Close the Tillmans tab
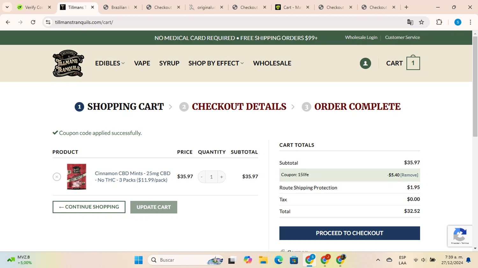This screenshot has width=478, height=268. [x=92, y=7]
